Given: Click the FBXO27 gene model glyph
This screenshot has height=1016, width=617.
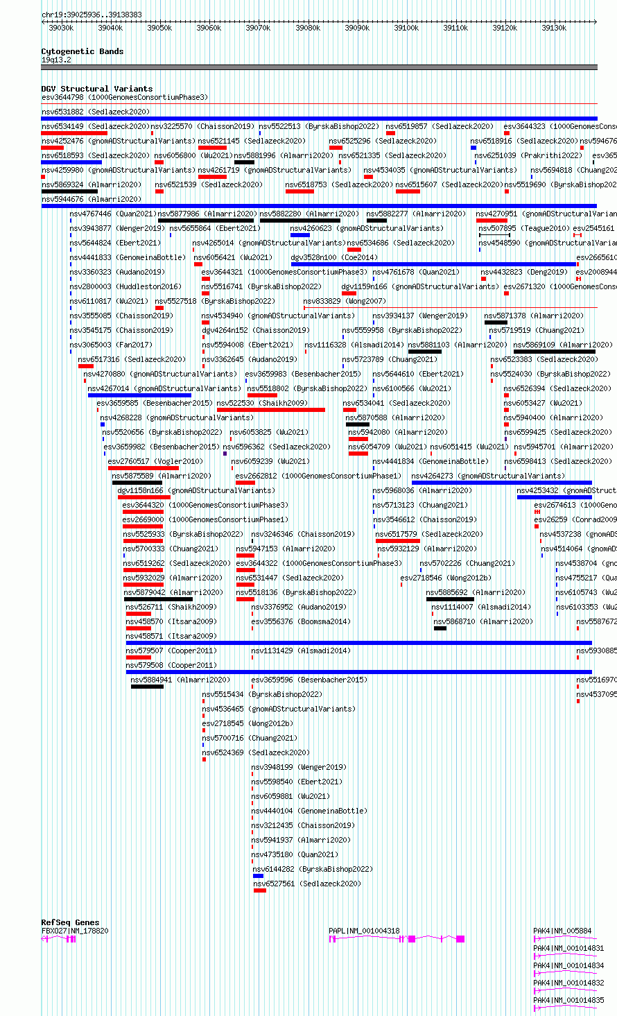Looking at the screenshot, I should click(x=59, y=939).
